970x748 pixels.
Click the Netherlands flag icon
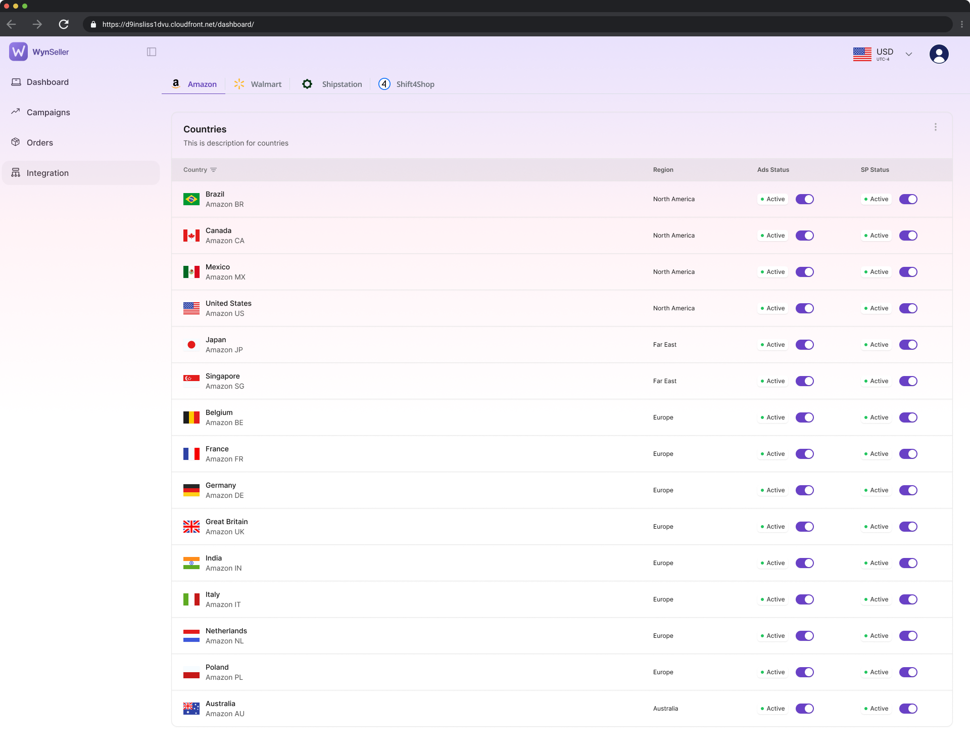click(x=191, y=636)
